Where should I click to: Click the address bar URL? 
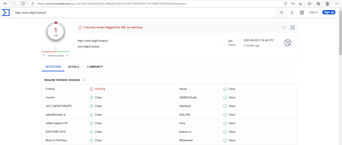(112, 3)
